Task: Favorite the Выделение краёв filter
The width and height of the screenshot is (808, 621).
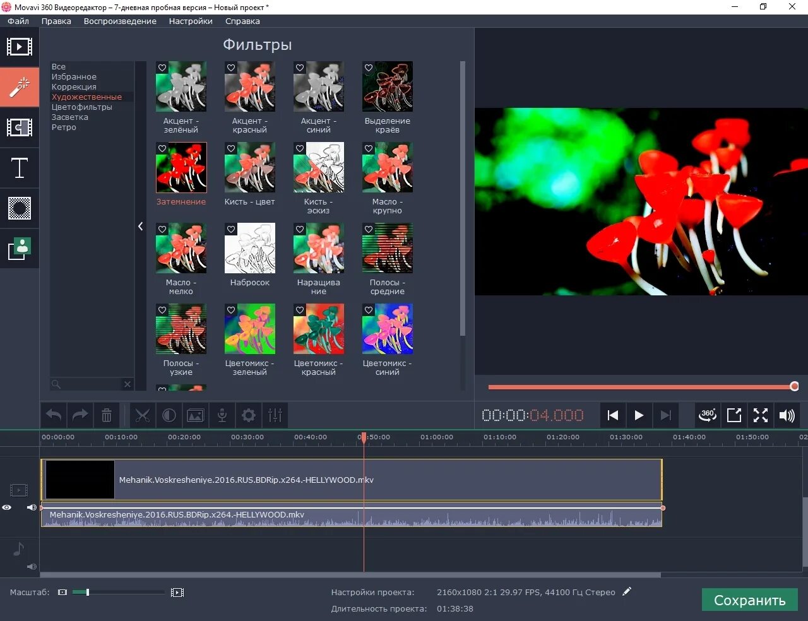Action: pos(369,68)
